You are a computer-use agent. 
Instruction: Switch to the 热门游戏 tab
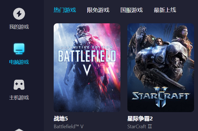(x=65, y=10)
